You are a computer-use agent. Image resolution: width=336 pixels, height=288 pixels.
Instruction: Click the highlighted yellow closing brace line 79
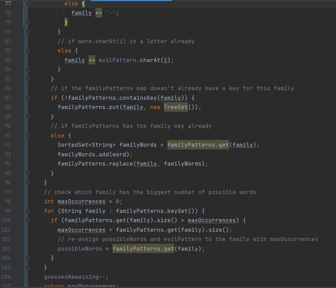[x=66, y=23]
